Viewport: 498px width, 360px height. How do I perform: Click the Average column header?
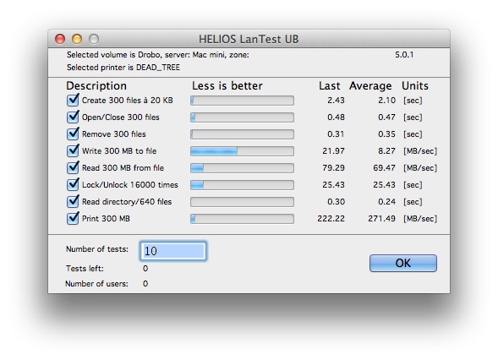[370, 86]
